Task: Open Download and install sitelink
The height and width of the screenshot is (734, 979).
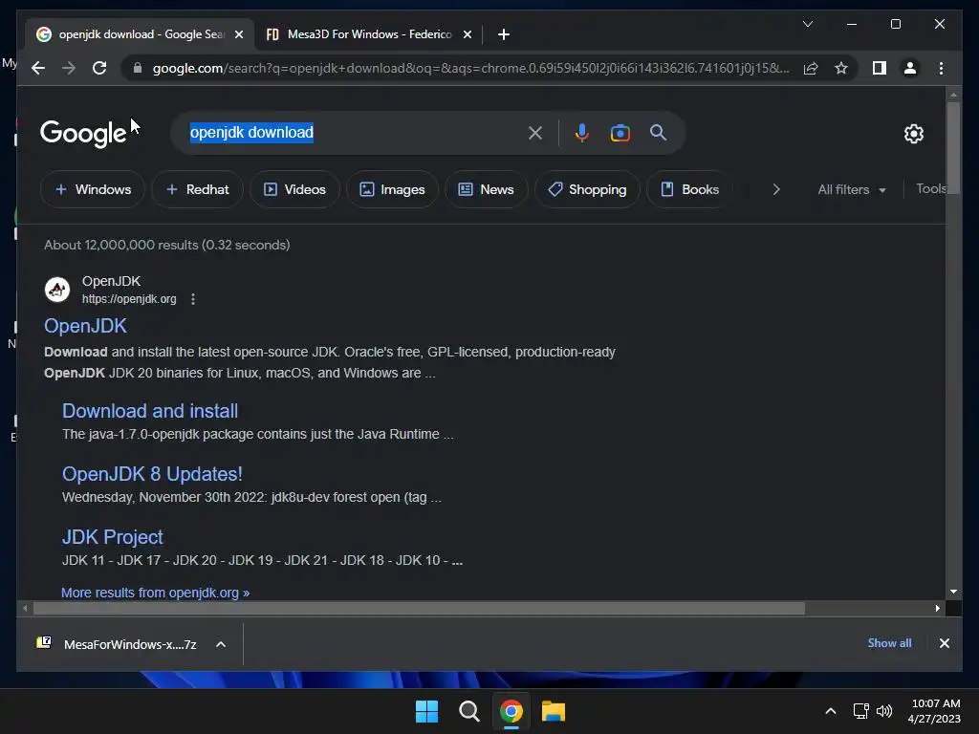Action: point(150,411)
